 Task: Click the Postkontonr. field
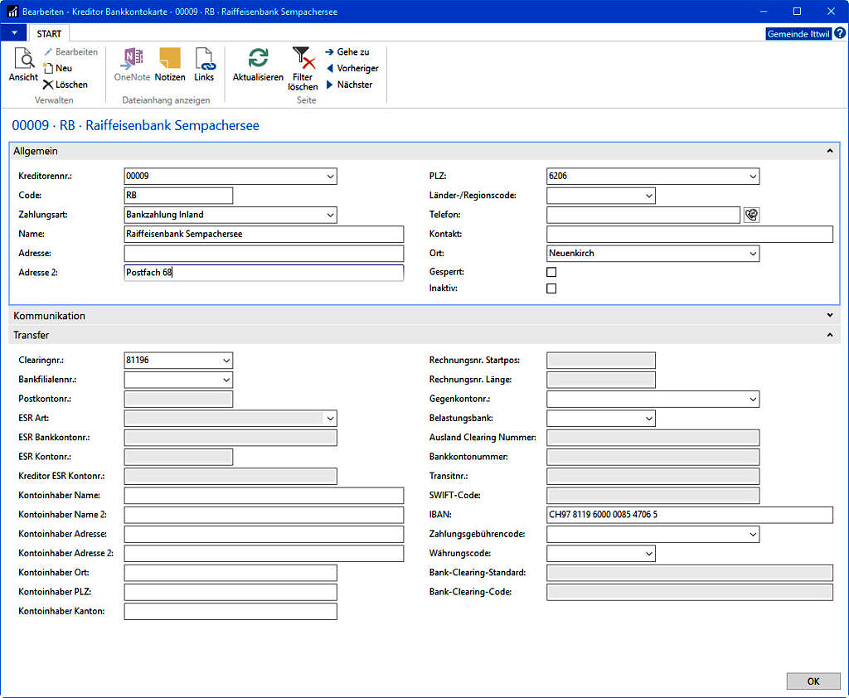(x=178, y=399)
